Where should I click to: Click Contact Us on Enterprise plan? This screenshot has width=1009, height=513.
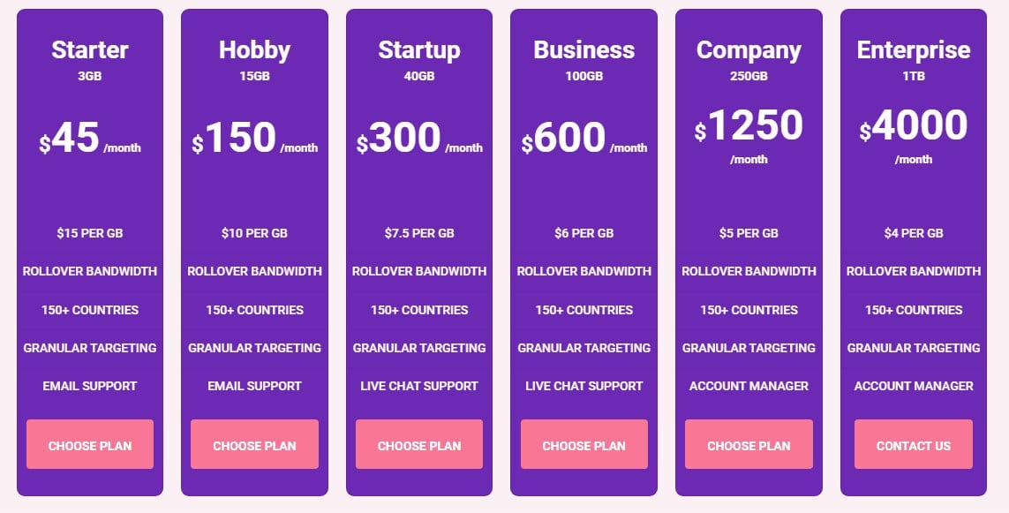tap(914, 444)
